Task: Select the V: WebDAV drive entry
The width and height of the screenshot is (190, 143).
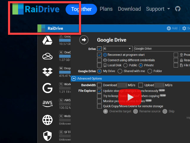Action: (65, 120)
